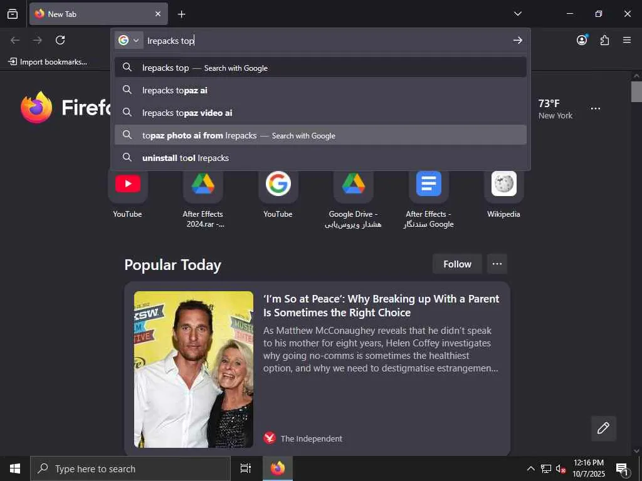The image size is (642, 481).
Task: Click the 'New Tab' tab title
Action: tap(62, 14)
